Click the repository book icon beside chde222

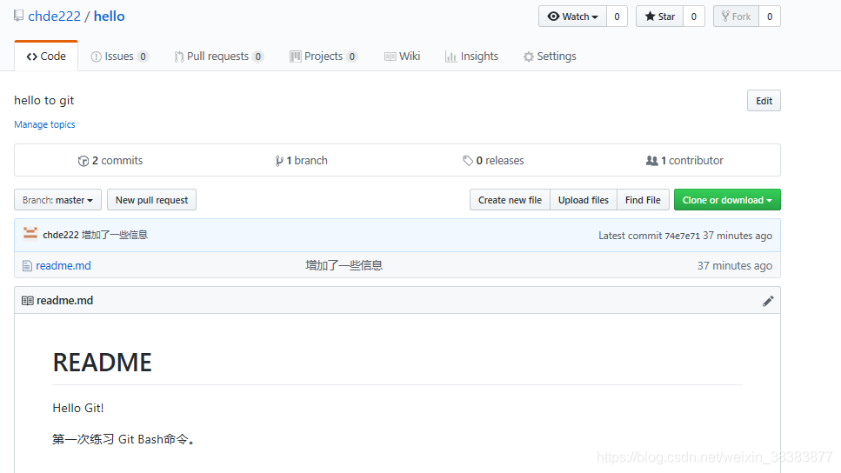[x=19, y=16]
